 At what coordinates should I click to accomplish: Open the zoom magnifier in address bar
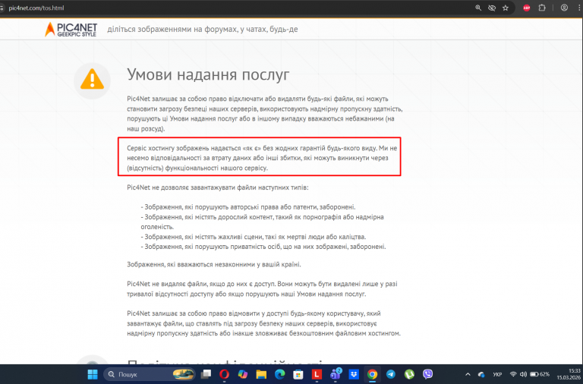[478, 8]
